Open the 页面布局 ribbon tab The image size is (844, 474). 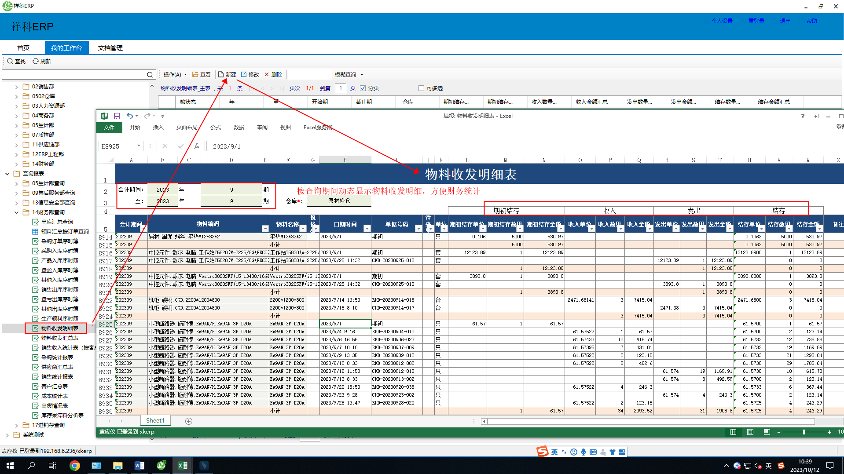pos(187,128)
